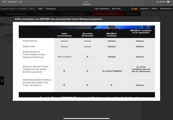This screenshot has width=173, height=120.
Task: Click 'Flexible Backup-Wiederherstellung' row label
Action: click(x=37, y=83)
